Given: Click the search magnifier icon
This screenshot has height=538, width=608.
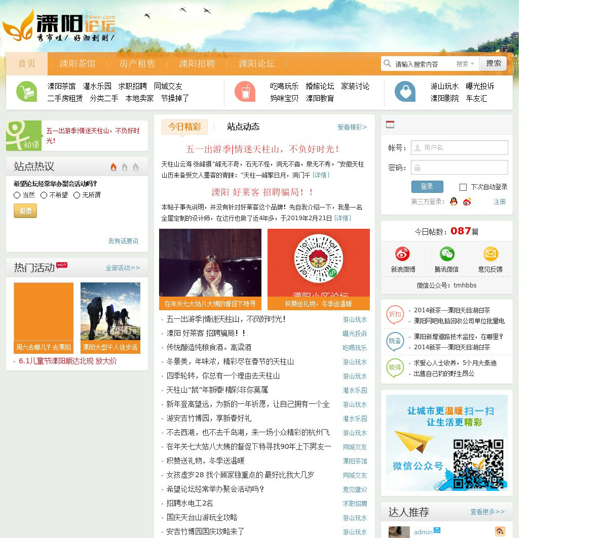Looking at the screenshot, I should click(388, 63).
